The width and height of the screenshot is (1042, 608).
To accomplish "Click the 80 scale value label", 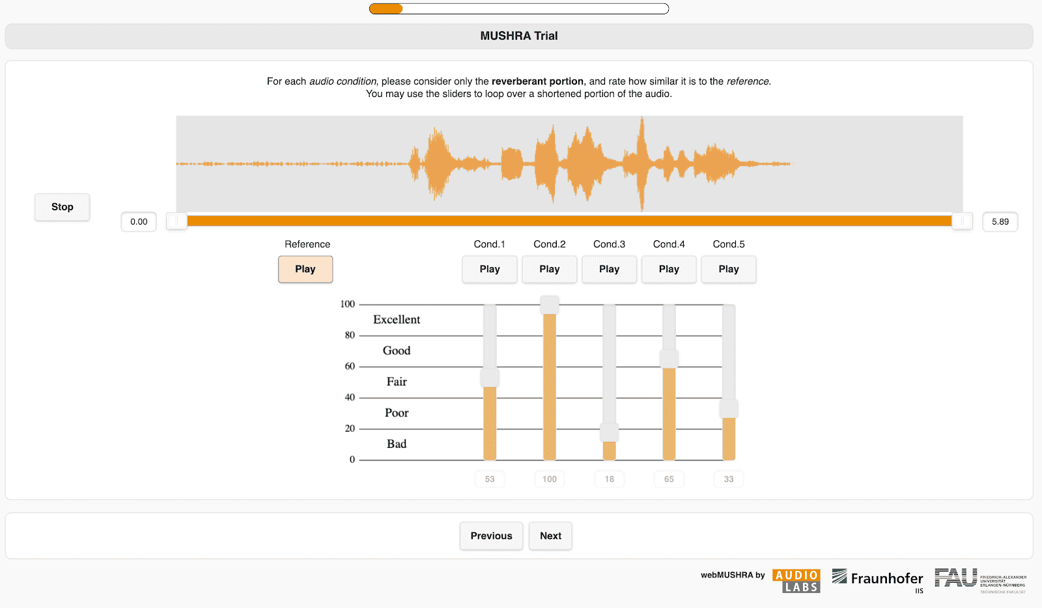I will tap(350, 335).
